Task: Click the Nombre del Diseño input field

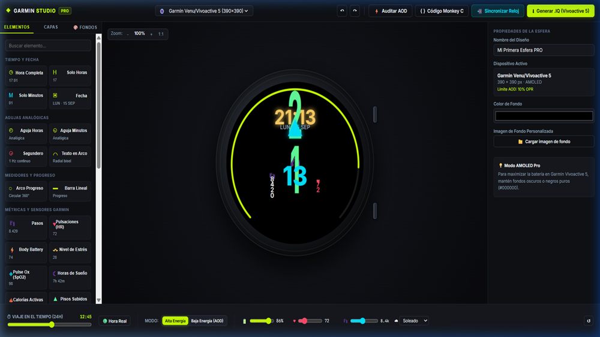Action: 544,50
